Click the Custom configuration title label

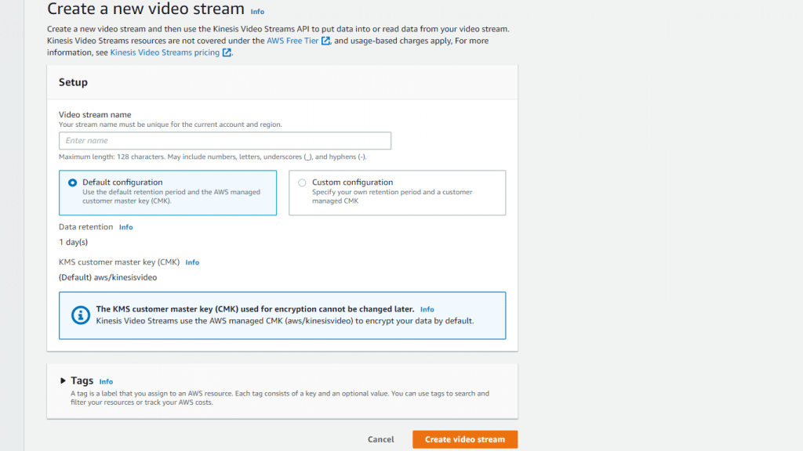(x=352, y=182)
